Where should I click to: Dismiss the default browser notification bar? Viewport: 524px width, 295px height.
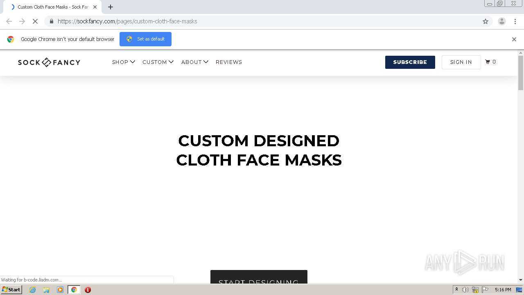click(514, 39)
